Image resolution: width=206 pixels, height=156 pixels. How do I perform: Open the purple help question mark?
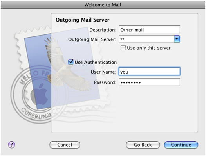coord(12,145)
